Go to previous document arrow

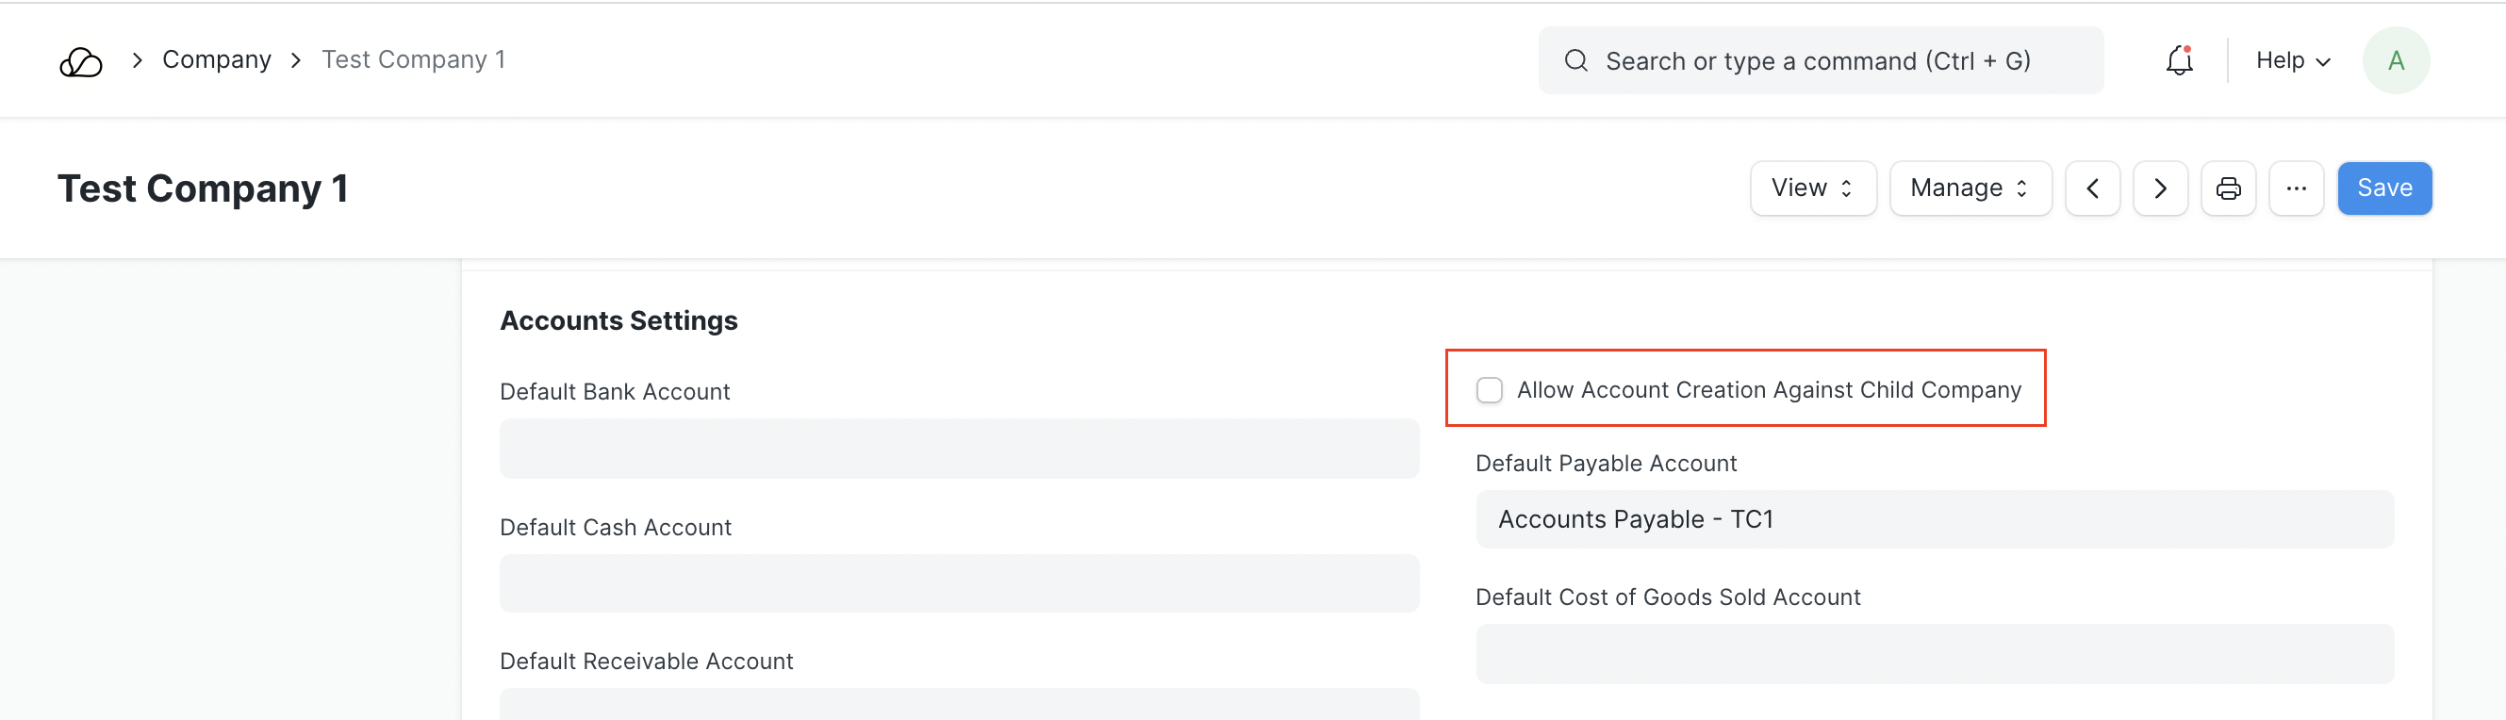2091,188
